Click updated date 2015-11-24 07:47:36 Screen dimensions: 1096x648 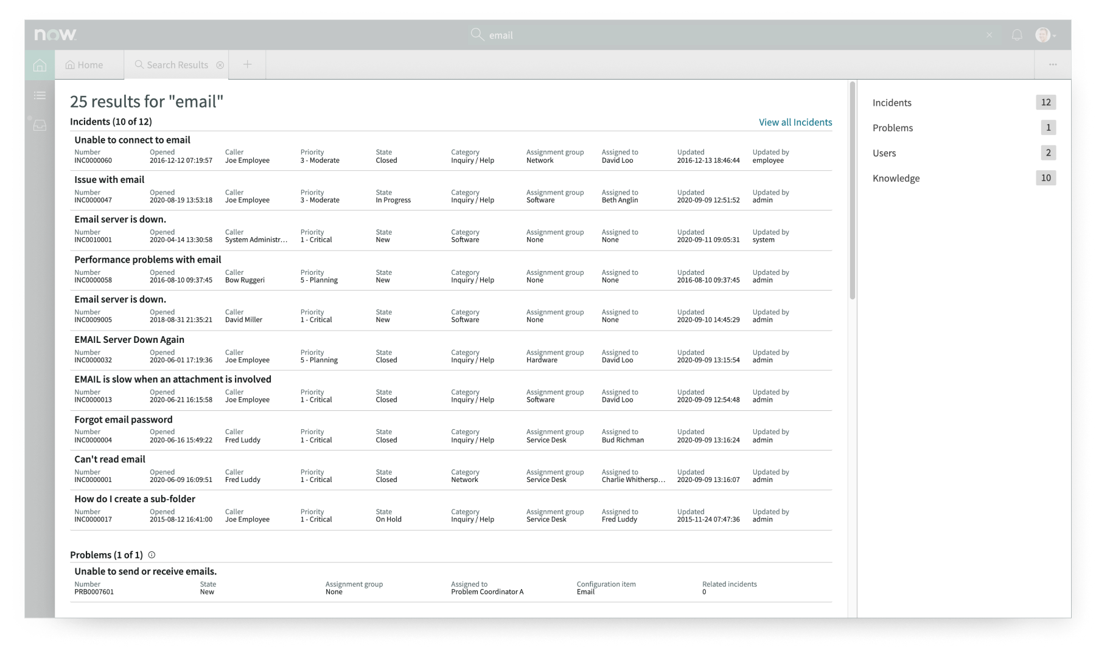pos(708,520)
